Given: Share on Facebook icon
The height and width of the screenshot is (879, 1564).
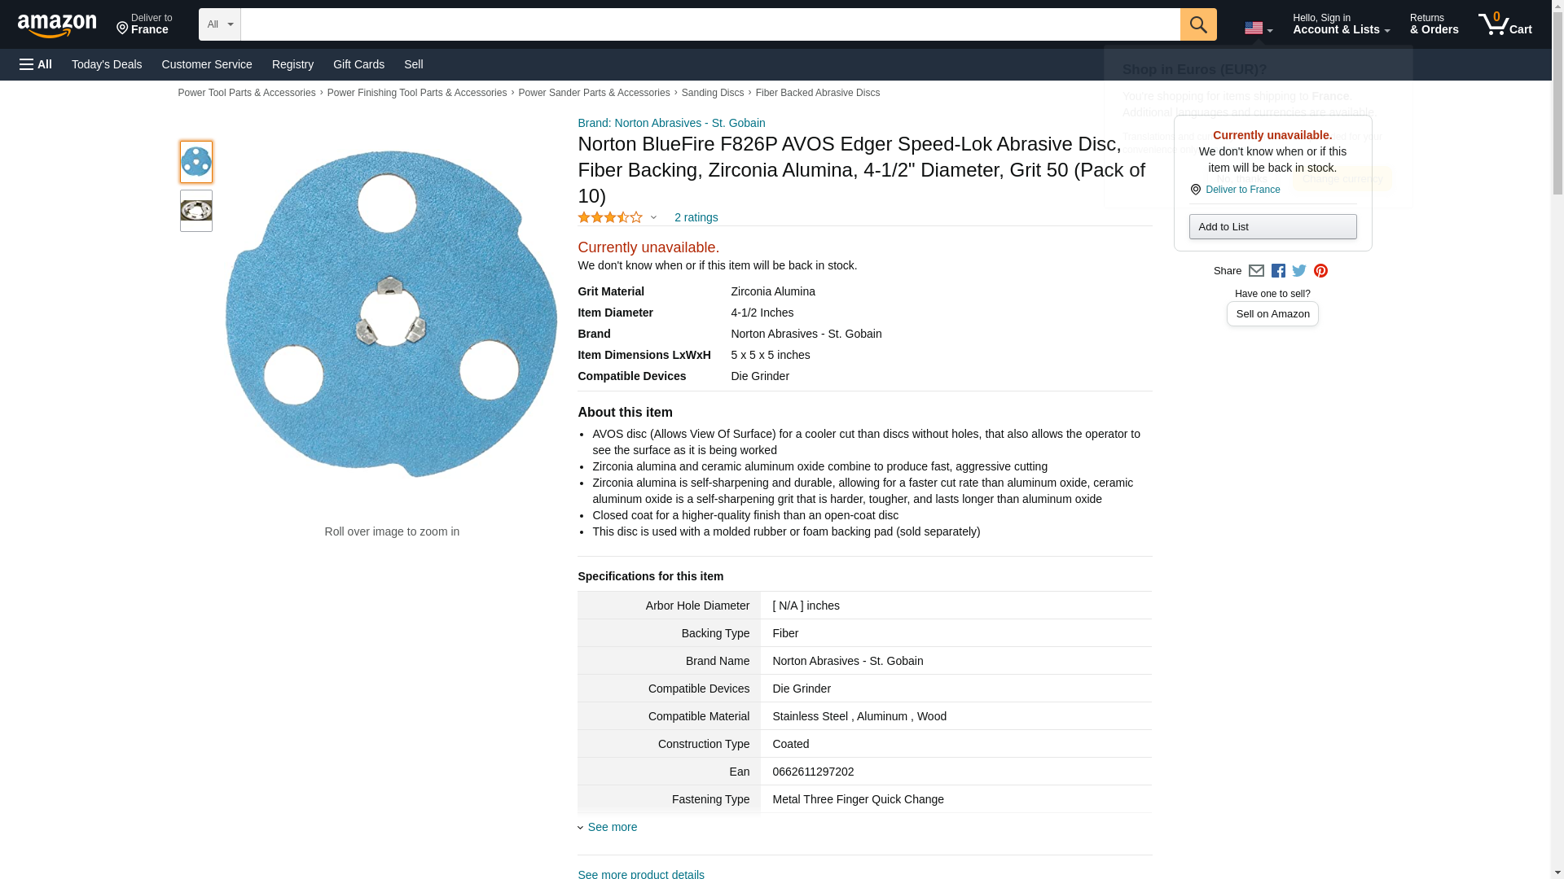Looking at the screenshot, I should pos(1278,271).
